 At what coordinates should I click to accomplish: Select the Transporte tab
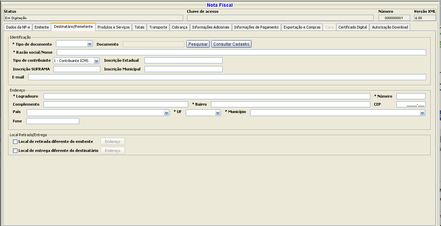[x=158, y=27]
